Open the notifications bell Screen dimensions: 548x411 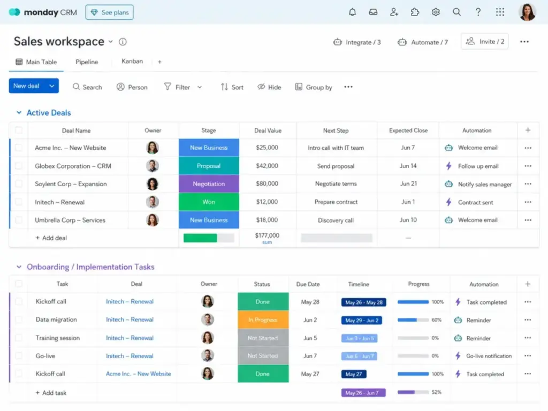[352, 12]
